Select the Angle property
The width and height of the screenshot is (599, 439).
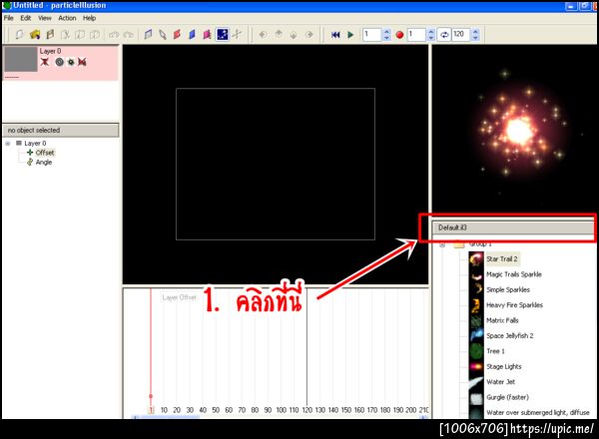[x=44, y=163]
